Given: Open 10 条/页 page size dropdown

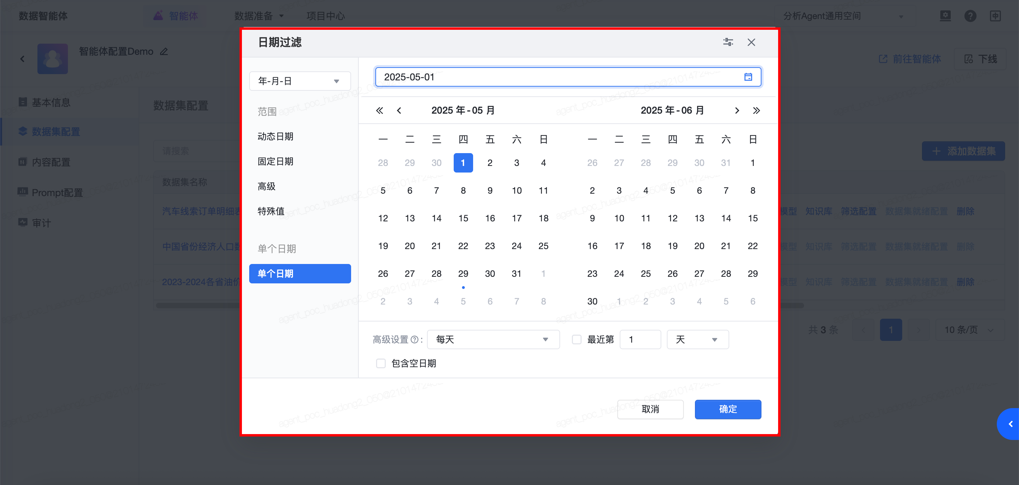Looking at the screenshot, I should point(969,330).
